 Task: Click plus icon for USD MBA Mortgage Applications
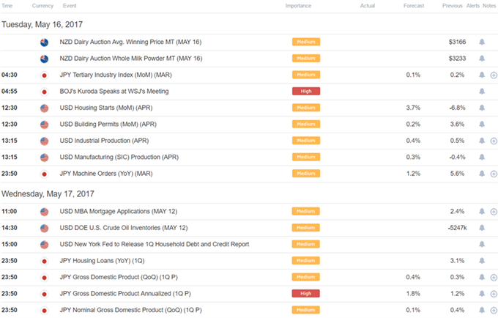pyautogui.click(x=493, y=212)
